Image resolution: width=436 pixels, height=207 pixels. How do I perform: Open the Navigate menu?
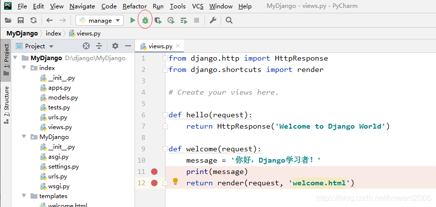coord(82,6)
